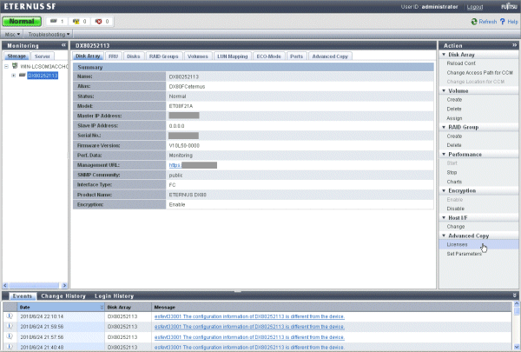521x352 pixels.
Task: Open the RAID Groups tab
Action: [x=164, y=56]
